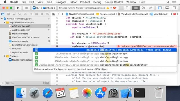Show the Breakpoint navigator

[42, 14]
